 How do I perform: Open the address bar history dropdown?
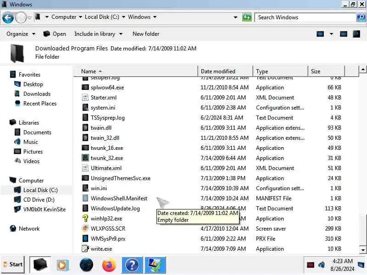point(235,17)
